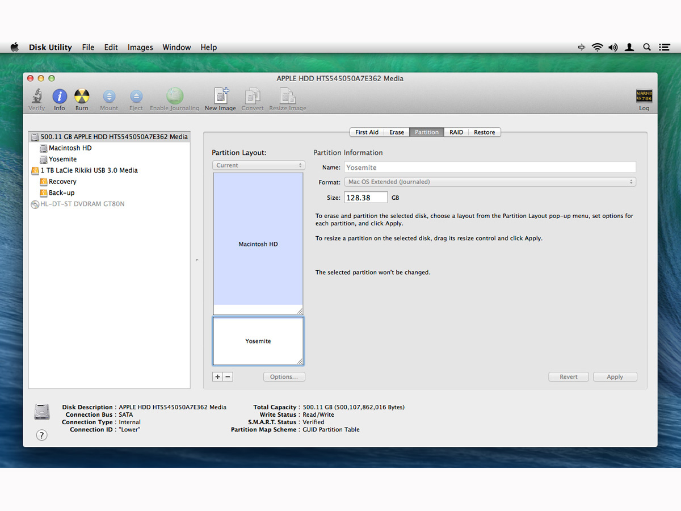This screenshot has width=681, height=511.
Task: Select the Macintosh HD partition block
Action: point(258,244)
